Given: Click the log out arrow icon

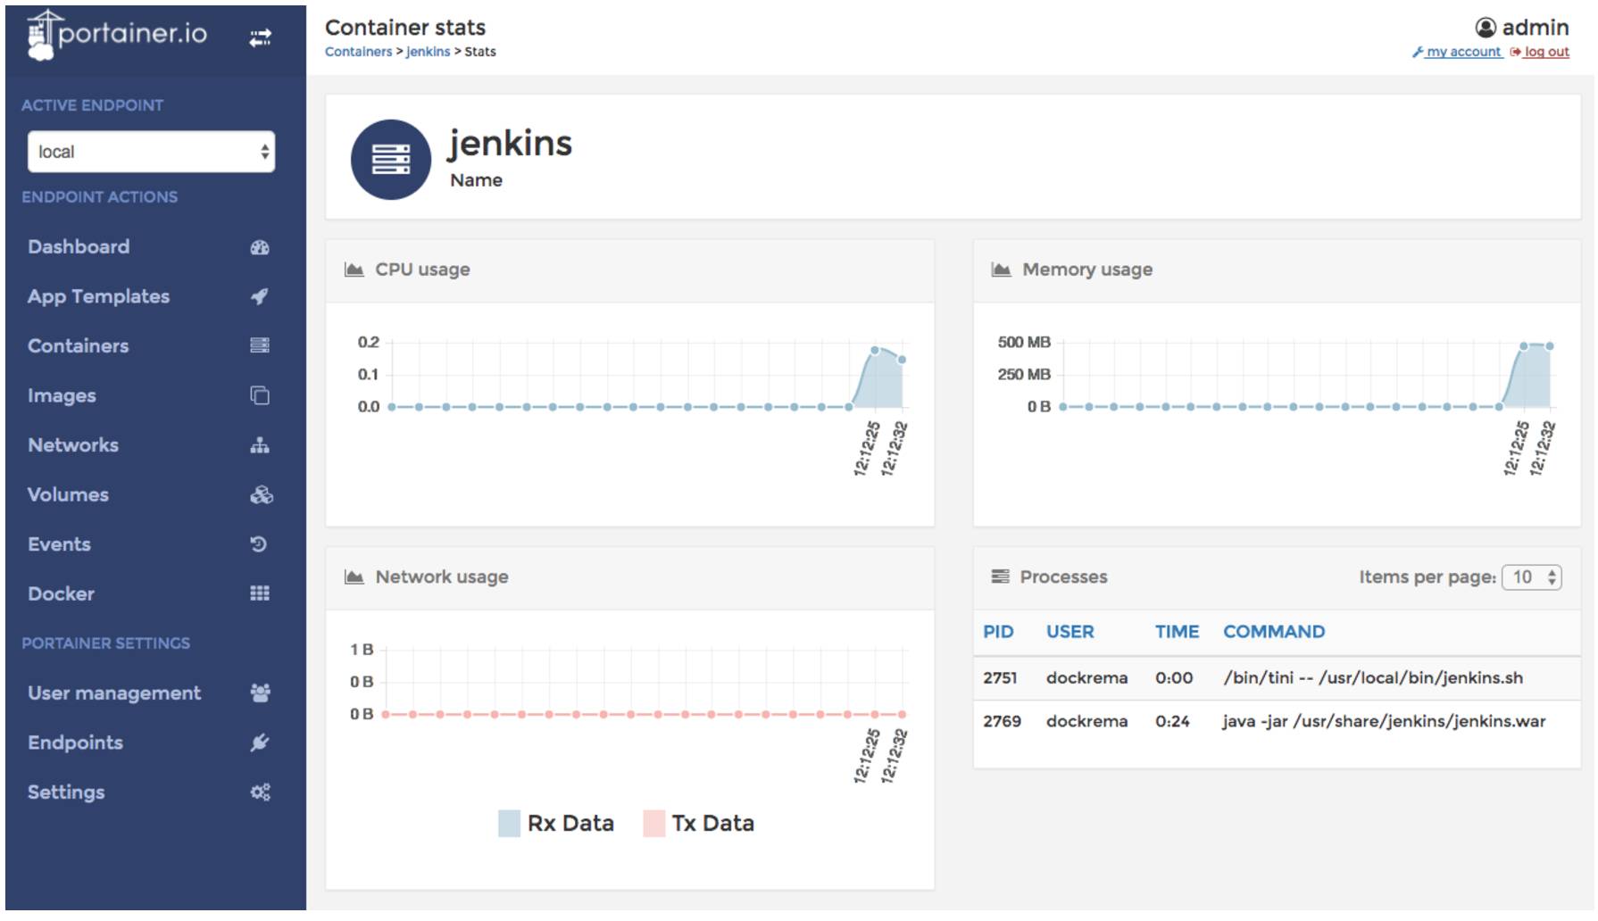Looking at the screenshot, I should tap(1515, 52).
